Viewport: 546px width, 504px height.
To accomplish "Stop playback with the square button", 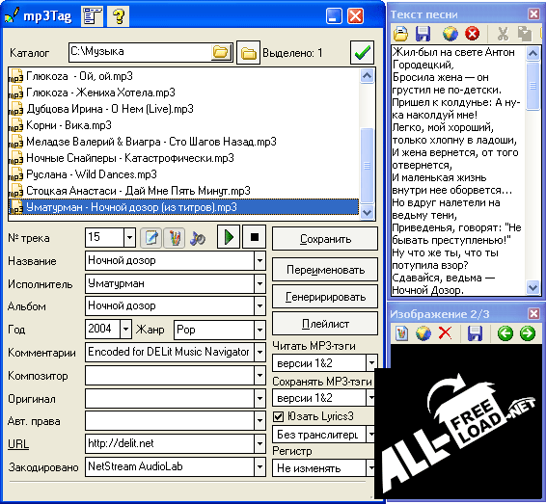I will 255,237.
